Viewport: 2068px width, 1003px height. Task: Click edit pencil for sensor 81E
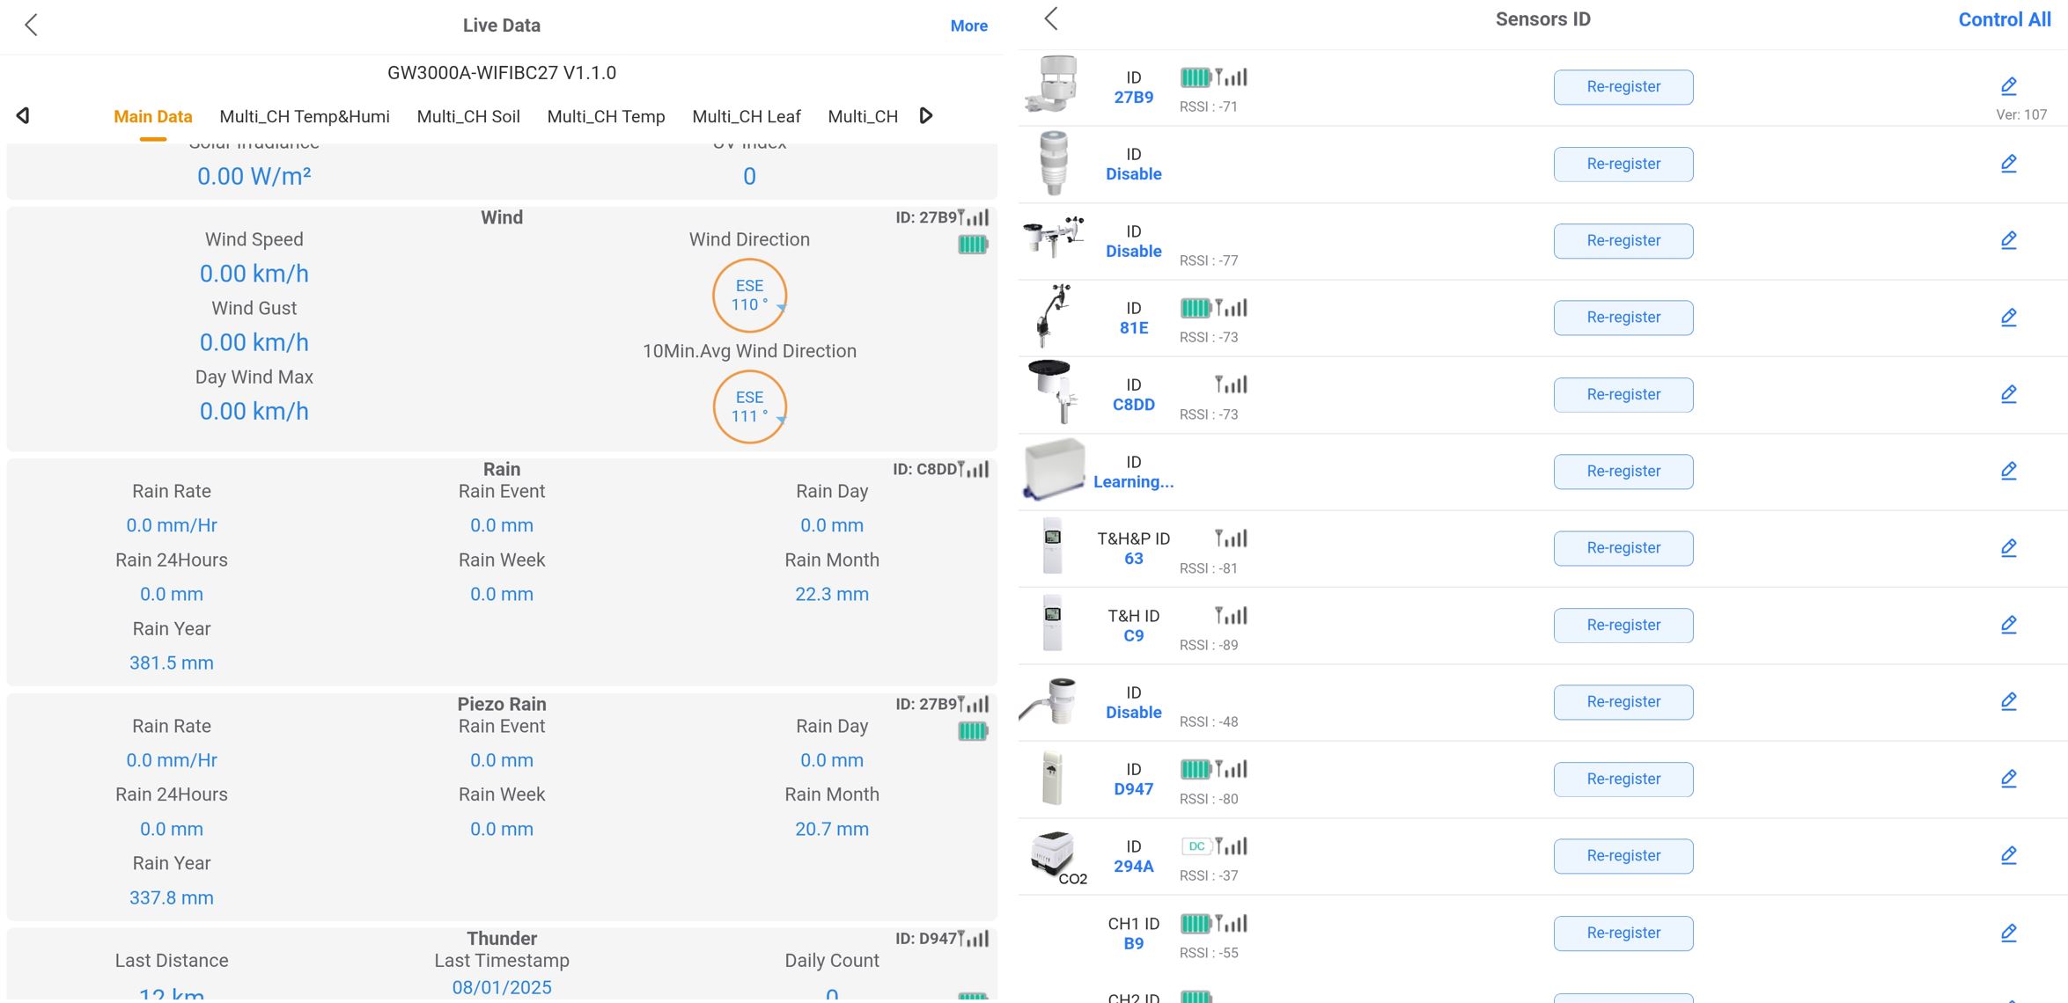tap(2008, 317)
